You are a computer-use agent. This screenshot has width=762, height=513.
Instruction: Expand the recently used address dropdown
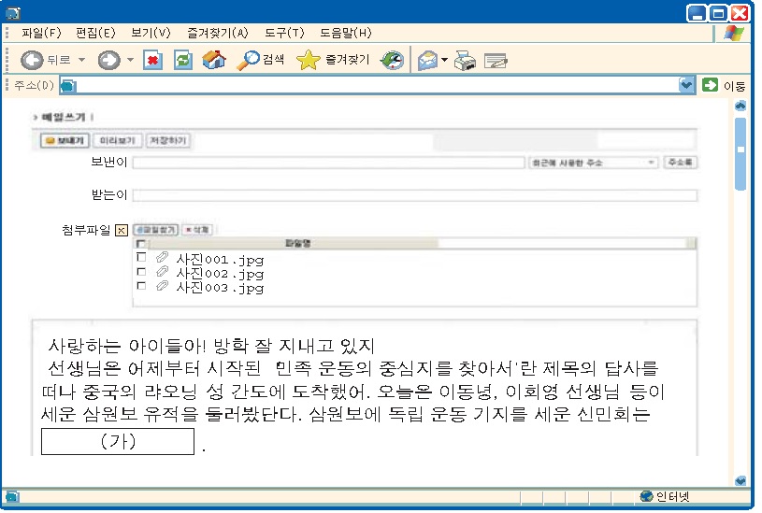point(651,163)
